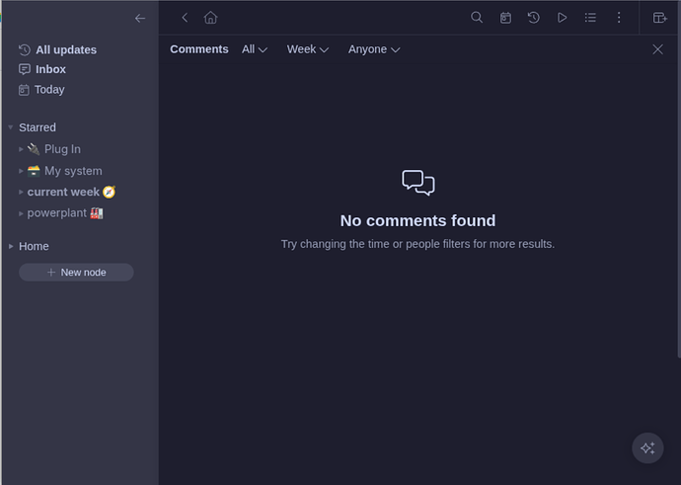The width and height of the screenshot is (681, 485).
Task: Click the Comments panel title
Action: click(199, 49)
